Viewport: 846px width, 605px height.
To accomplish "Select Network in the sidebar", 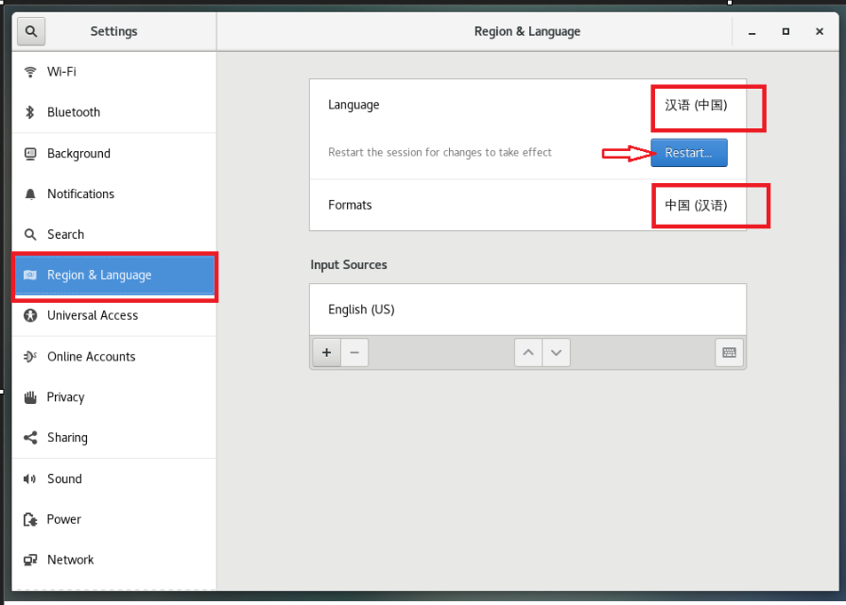I will tap(114, 560).
